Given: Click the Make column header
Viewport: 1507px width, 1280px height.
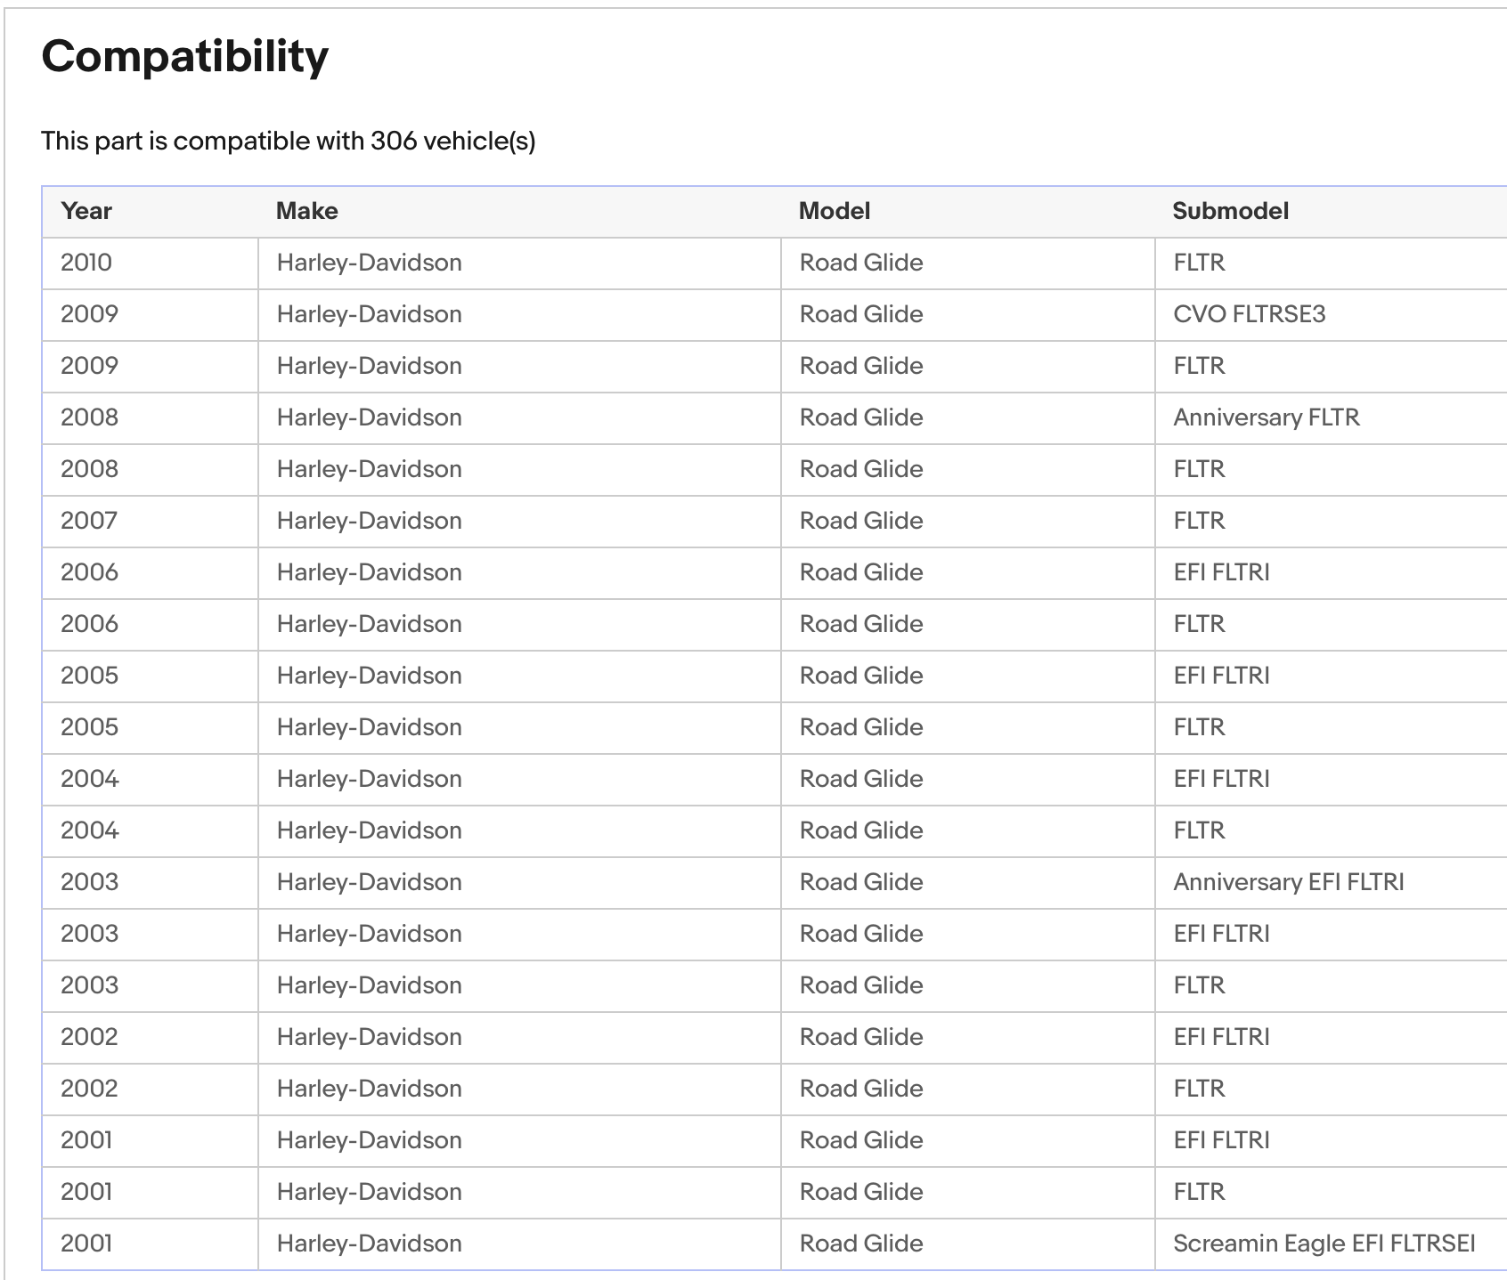Looking at the screenshot, I should (x=306, y=211).
